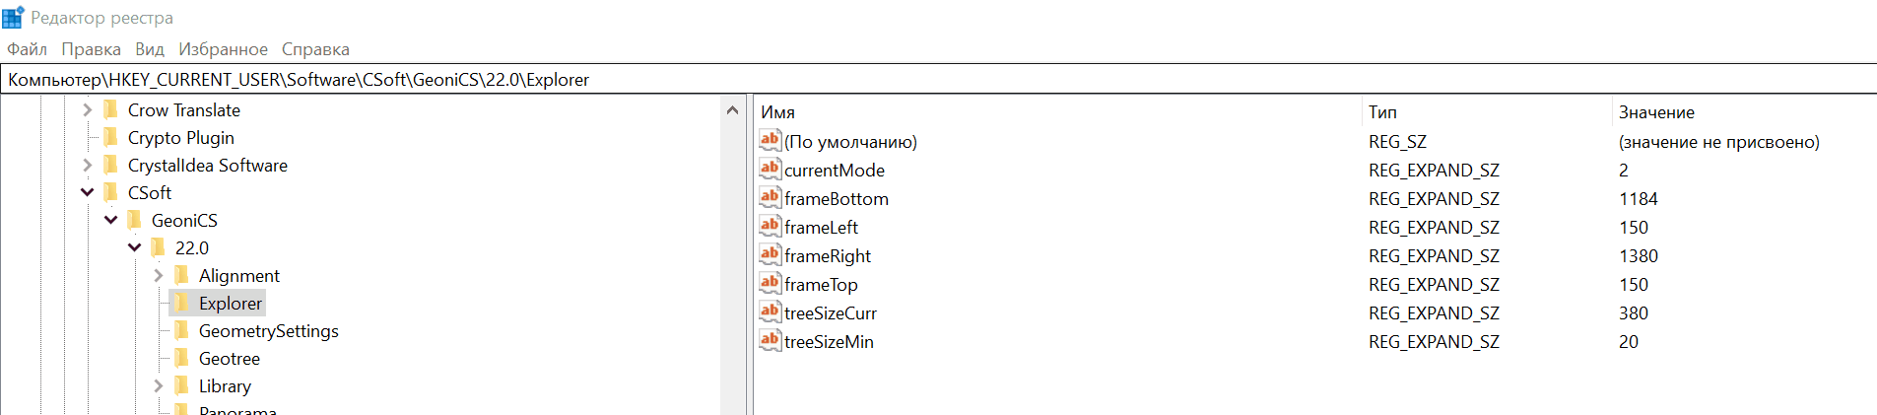Click the folder icon of Crypto Plugin
1877x415 pixels.
pyautogui.click(x=110, y=137)
